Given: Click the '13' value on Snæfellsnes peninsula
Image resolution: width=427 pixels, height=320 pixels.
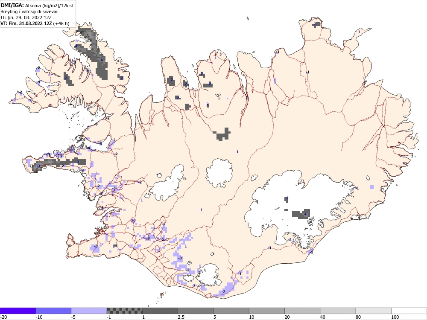Looking at the screenshot, I should coord(38,166).
